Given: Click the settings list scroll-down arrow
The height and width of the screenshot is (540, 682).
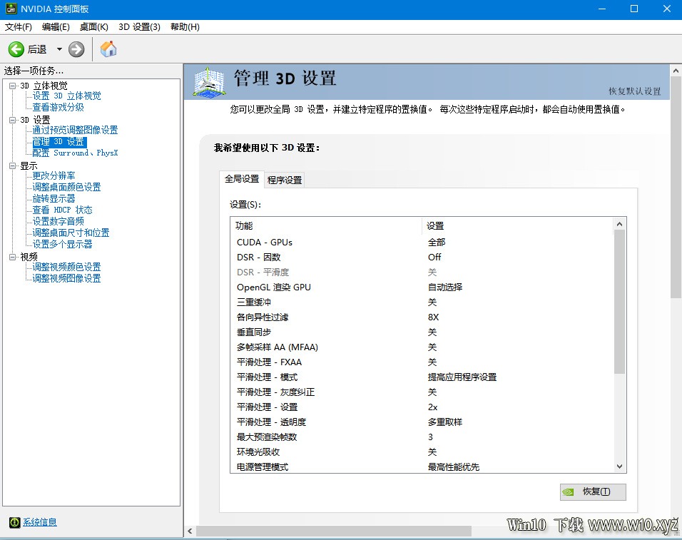Looking at the screenshot, I should click(x=620, y=467).
